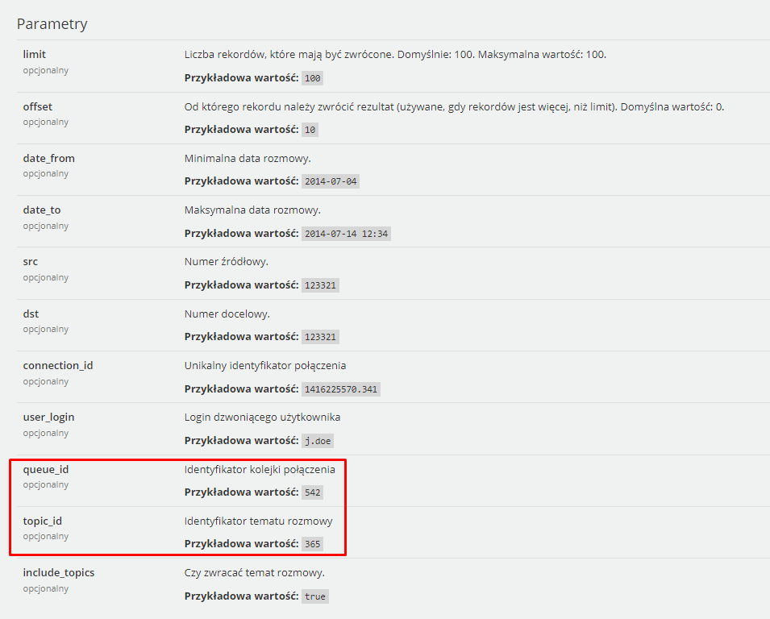Select the user_login parameter name
The image size is (770, 619).
[x=48, y=417]
